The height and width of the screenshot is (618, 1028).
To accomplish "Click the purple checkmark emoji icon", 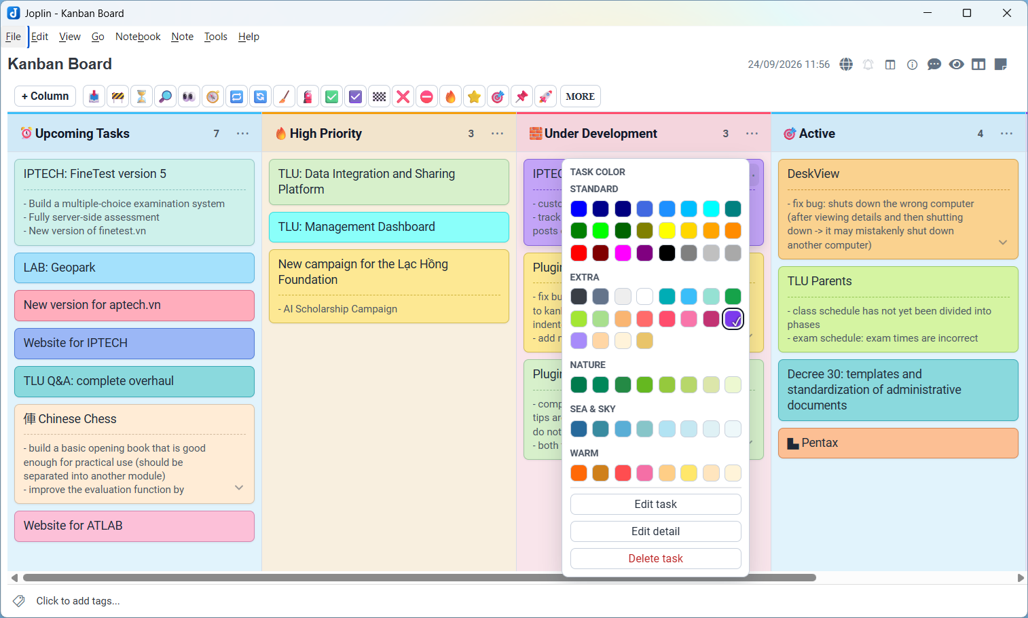I will coord(355,96).
